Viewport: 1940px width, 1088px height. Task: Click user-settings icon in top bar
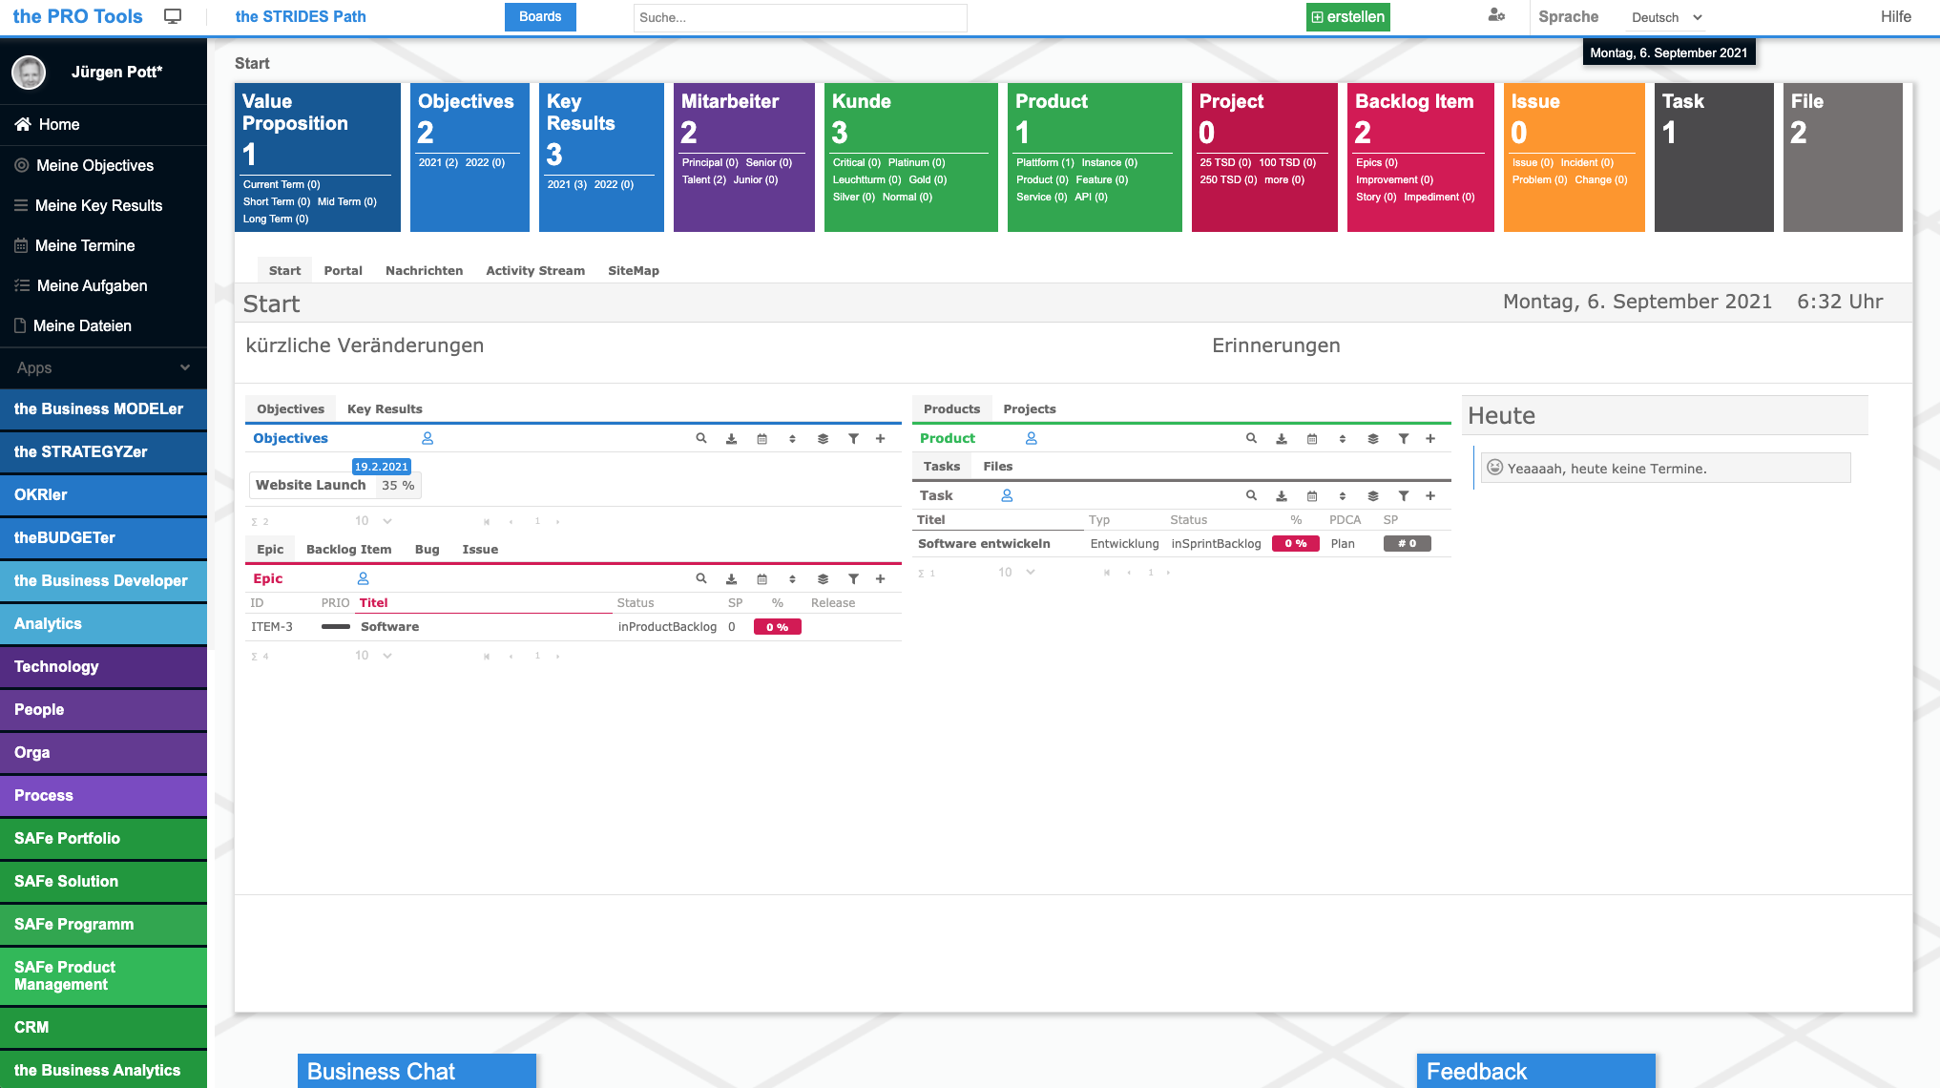click(1496, 16)
